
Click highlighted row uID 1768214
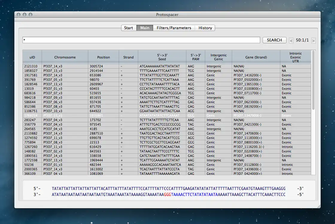[x=167, y=115]
